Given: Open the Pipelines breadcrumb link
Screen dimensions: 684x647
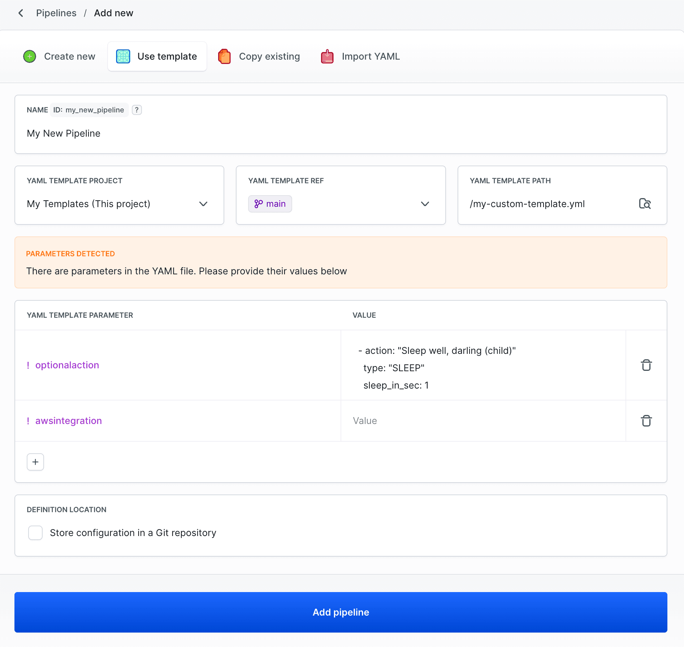Looking at the screenshot, I should pos(56,13).
